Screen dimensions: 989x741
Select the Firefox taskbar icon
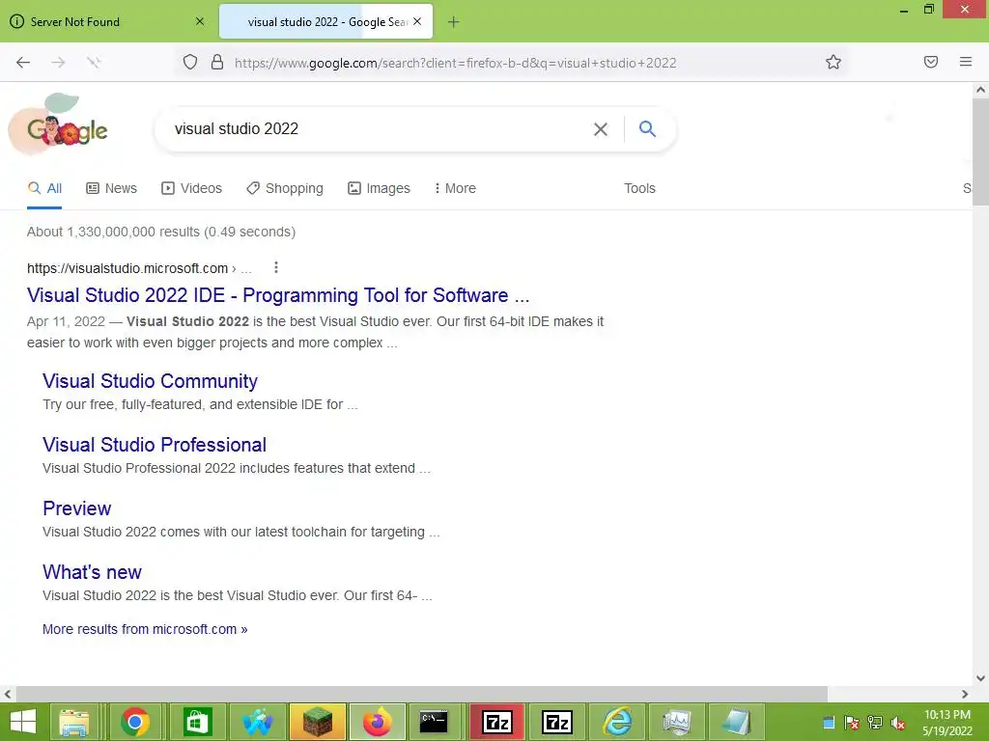[x=378, y=722]
